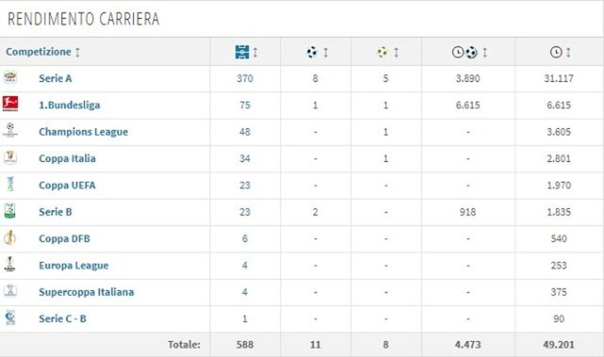The image size is (604, 357).
Task: Open the Serie A competition link
Action: coord(55,79)
